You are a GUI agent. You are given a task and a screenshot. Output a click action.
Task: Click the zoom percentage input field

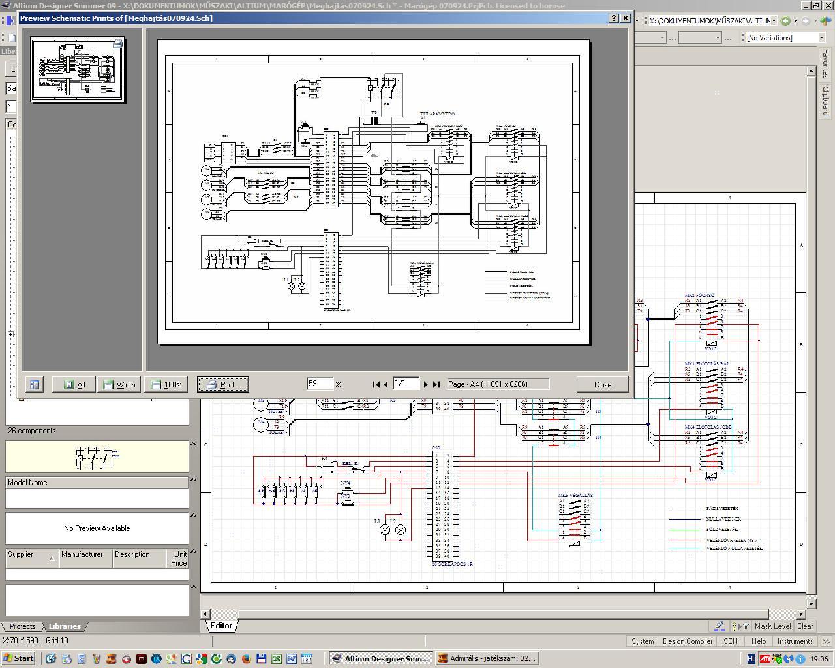(320, 384)
